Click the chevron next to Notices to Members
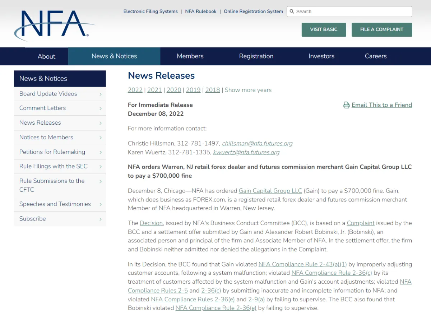 point(101,138)
